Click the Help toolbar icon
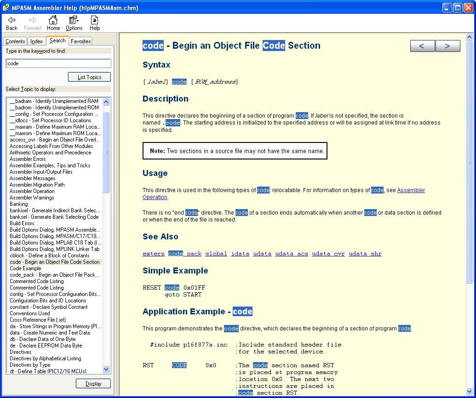476x398 pixels. [x=94, y=23]
